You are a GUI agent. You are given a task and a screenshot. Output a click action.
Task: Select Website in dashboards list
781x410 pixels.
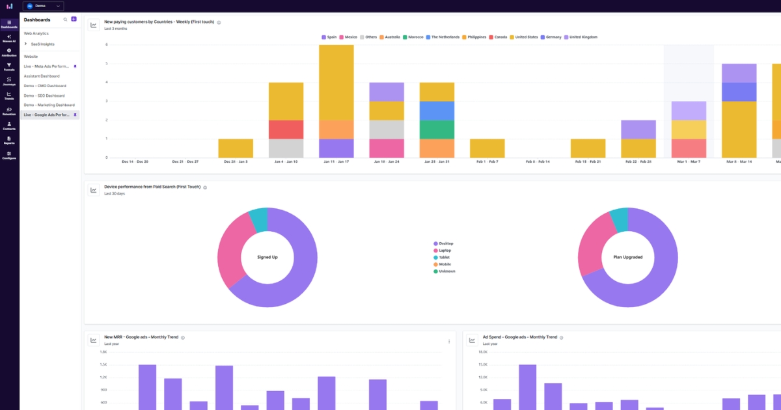pyautogui.click(x=31, y=57)
